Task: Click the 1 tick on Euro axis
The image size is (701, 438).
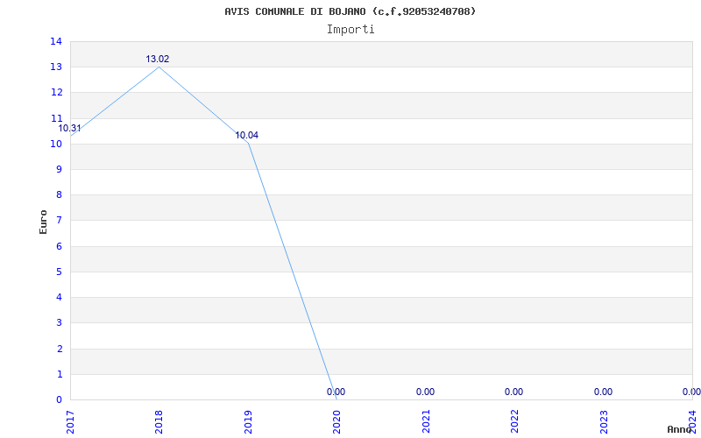Action: [60, 374]
